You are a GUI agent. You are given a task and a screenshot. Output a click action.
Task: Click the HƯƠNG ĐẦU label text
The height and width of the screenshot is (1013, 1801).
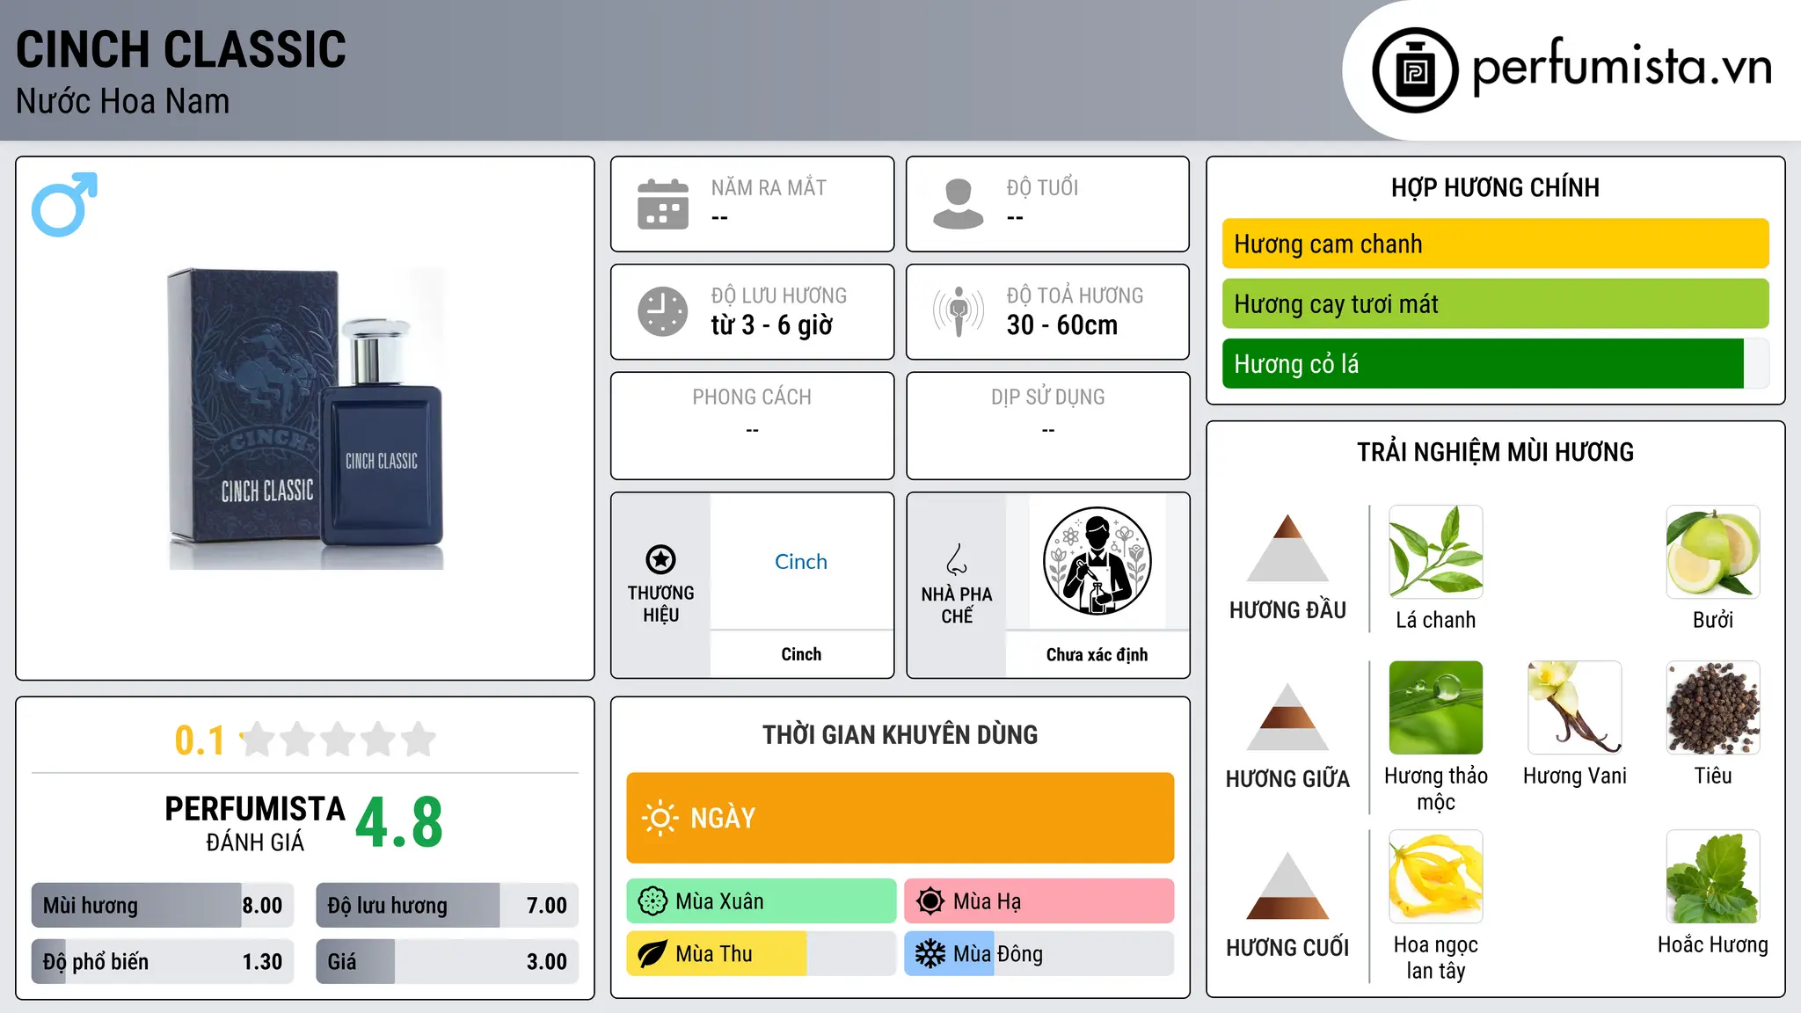(x=1288, y=610)
